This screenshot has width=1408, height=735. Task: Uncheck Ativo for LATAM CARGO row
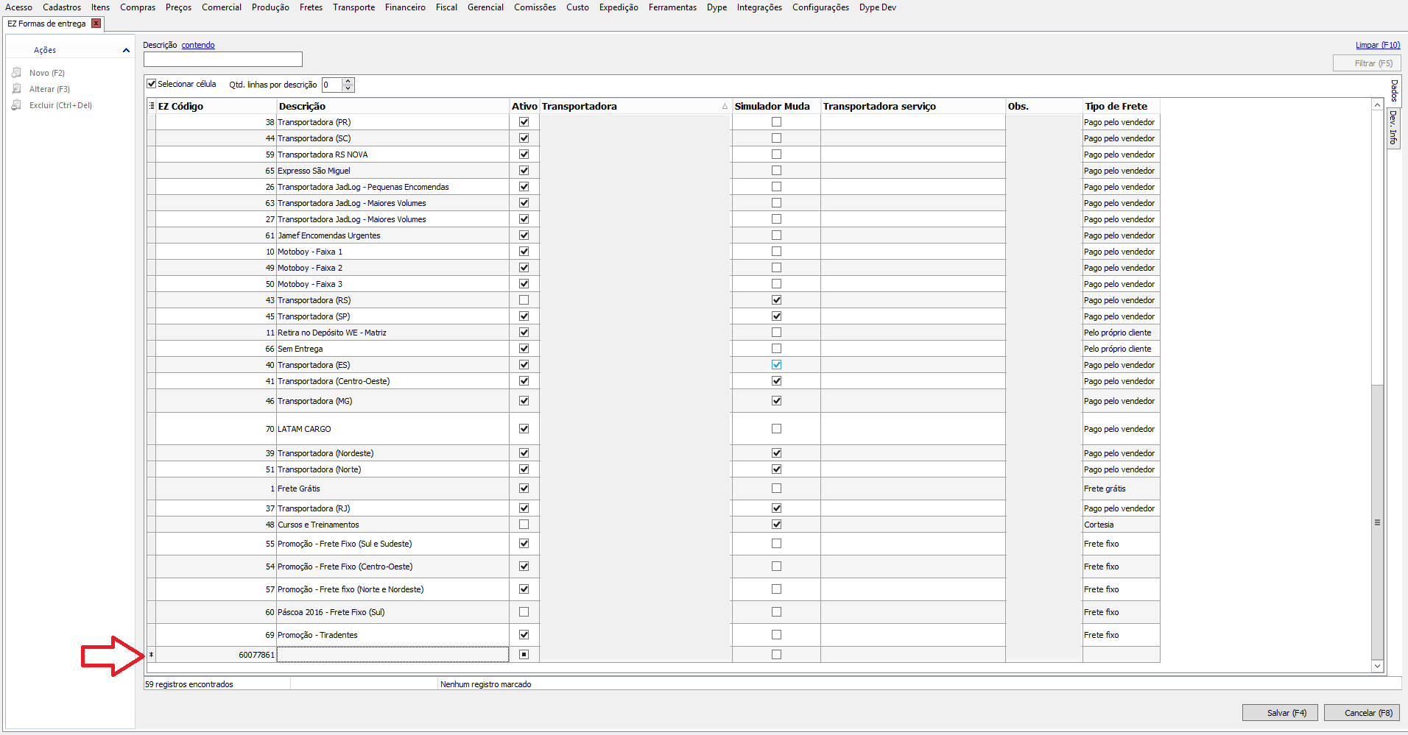point(524,429)
